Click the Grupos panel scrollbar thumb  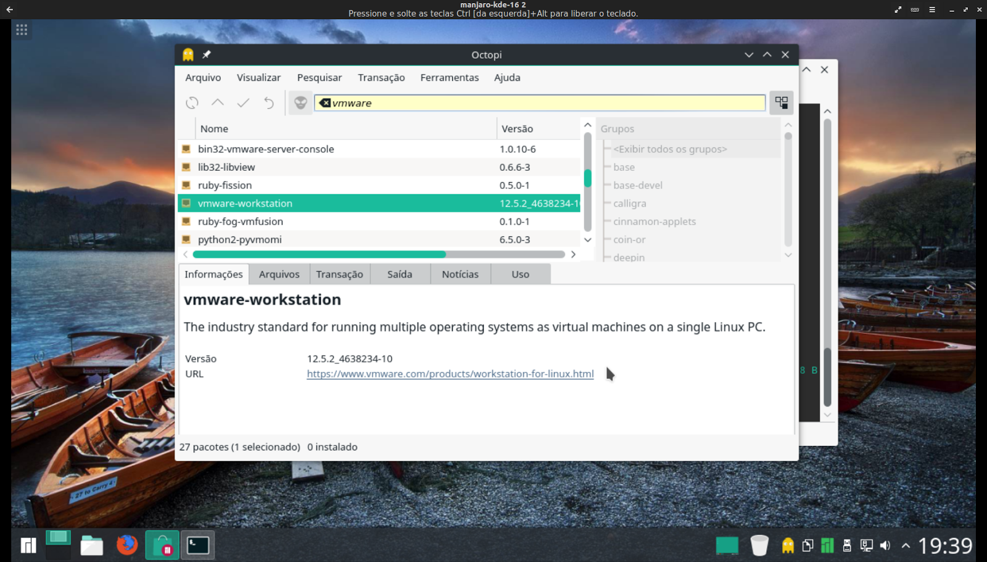(x=788, y=136)
